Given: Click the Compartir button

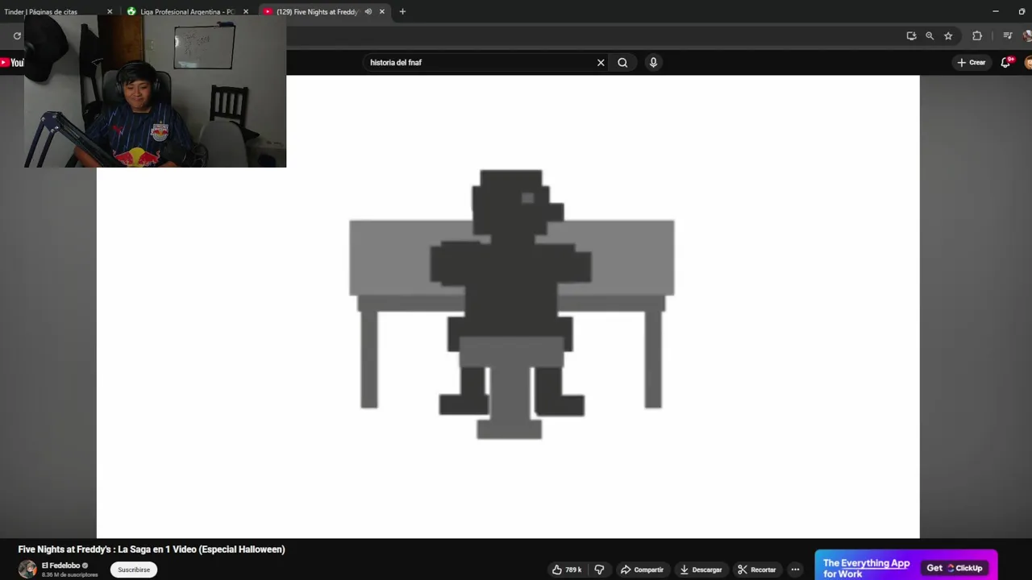Looking at the screenshot, I should pos(642,570).
